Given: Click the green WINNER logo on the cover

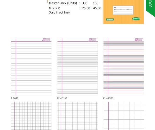Looking at the screenshot, I should (x=110, y=19).
